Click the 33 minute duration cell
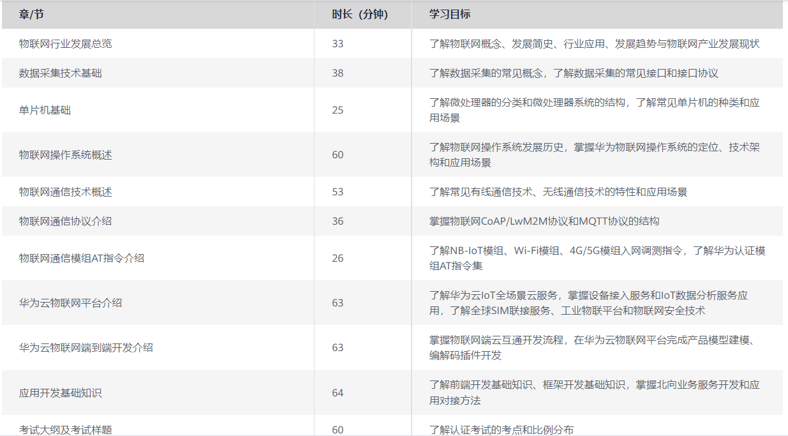 (338, 44)
